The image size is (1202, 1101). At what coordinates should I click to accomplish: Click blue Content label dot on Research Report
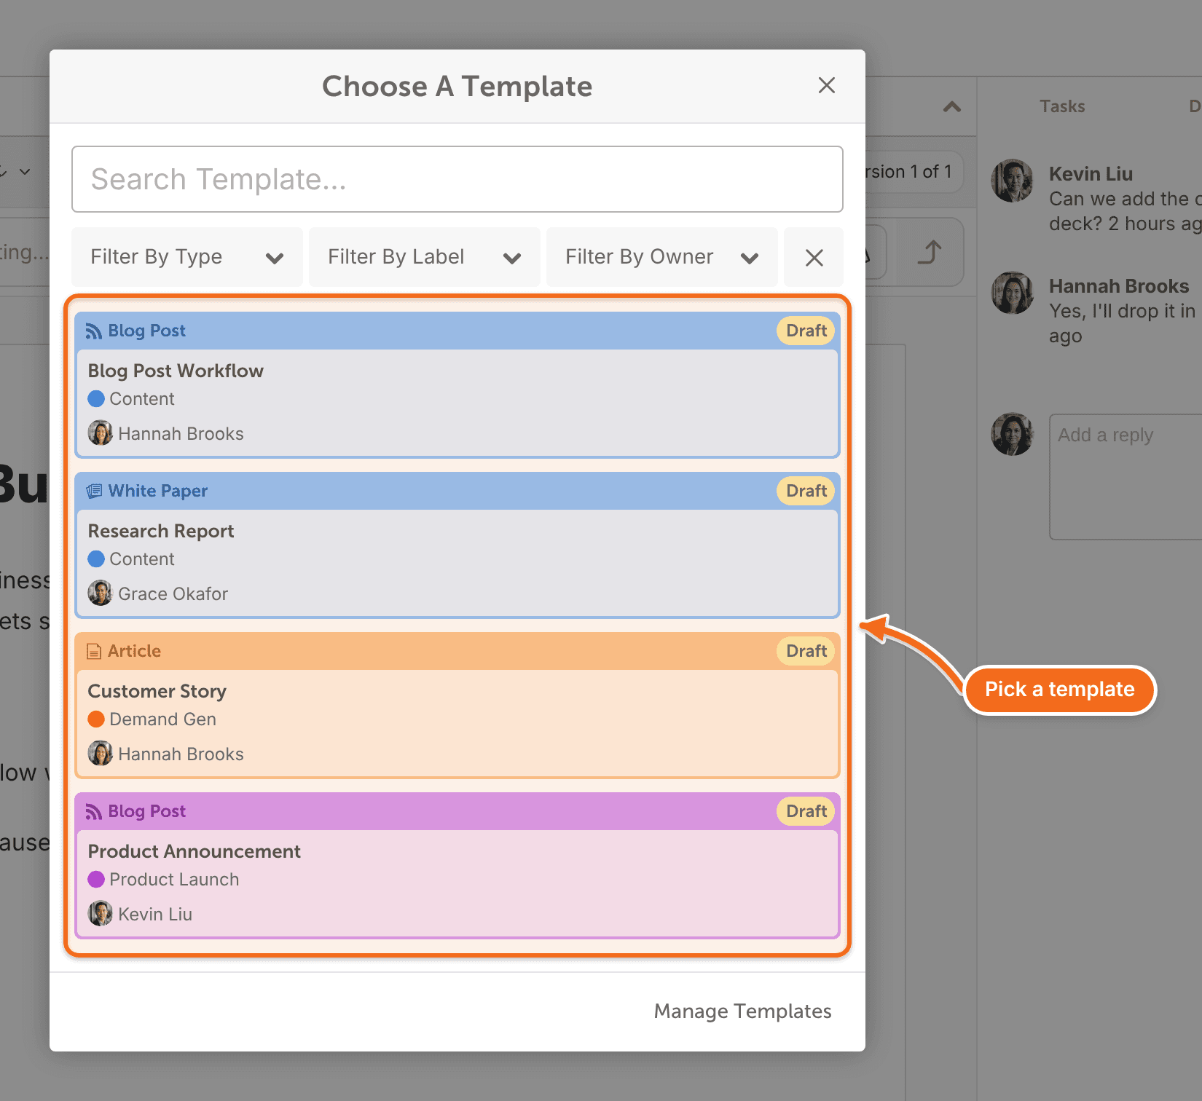(96, 559)
